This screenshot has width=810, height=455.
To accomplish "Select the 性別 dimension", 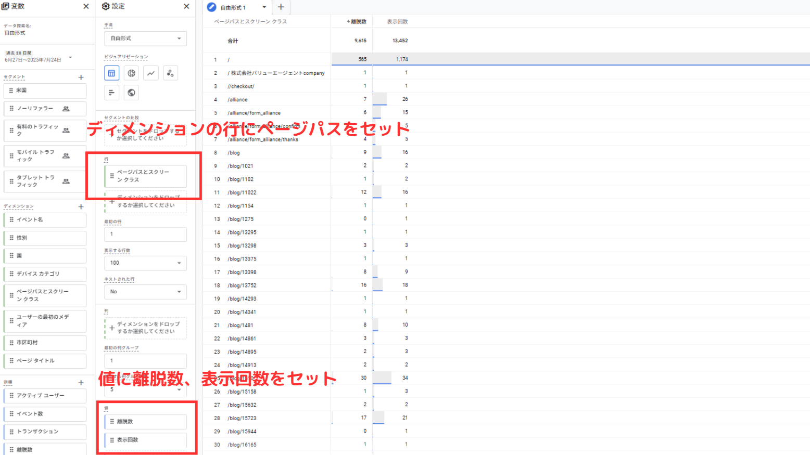I will tap(45, 238).
